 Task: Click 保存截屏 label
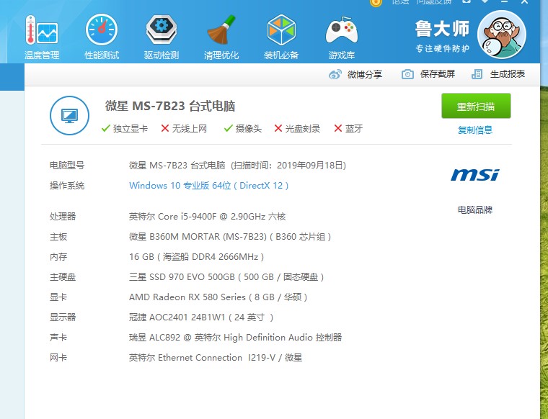pyautogui.click(x=438, y=74)
